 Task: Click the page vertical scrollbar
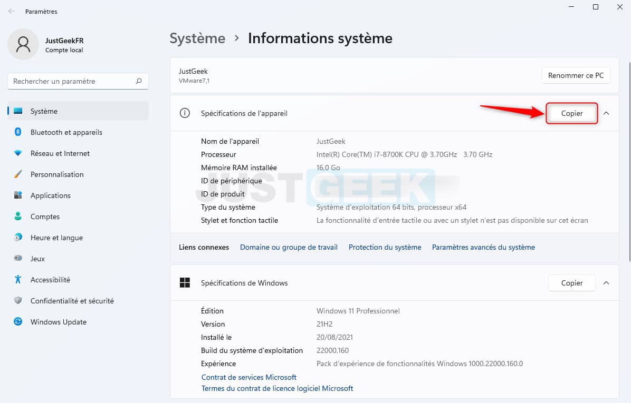629,161
